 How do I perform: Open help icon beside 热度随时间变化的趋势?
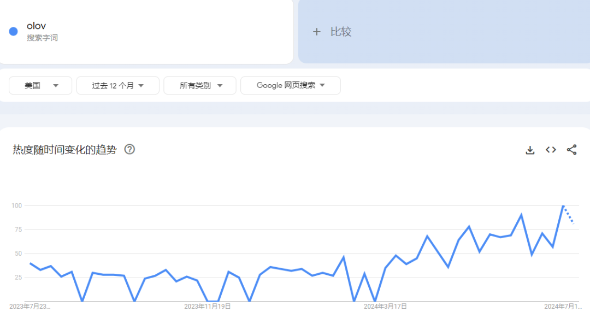(129, 149)
